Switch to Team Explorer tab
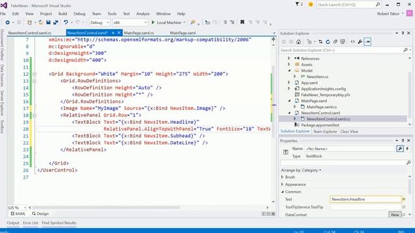Image resolution: width=415 pixels, height=233 pixels. click(x=325, y=131)
